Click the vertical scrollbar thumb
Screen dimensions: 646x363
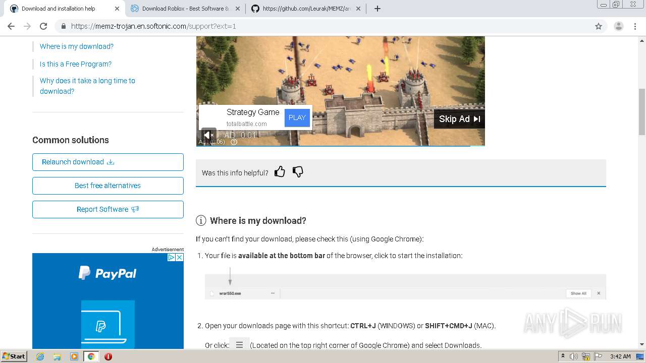[642, 111]
